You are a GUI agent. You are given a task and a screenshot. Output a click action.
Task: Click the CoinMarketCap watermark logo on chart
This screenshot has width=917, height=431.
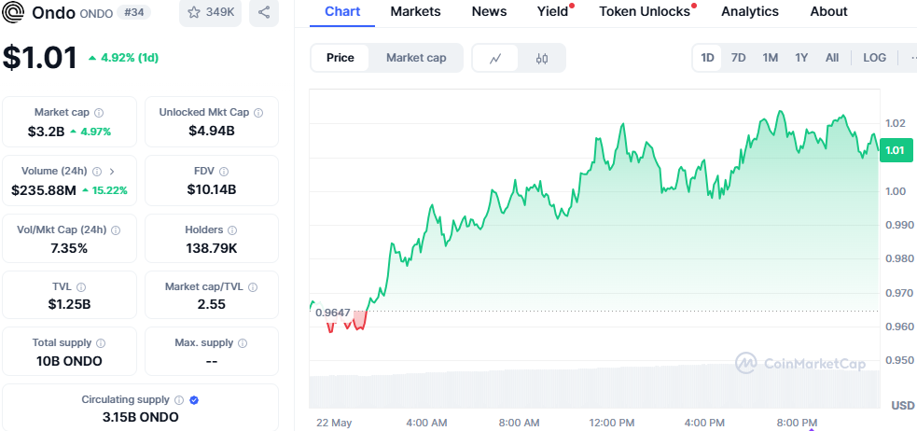click(x=800, y=363)
